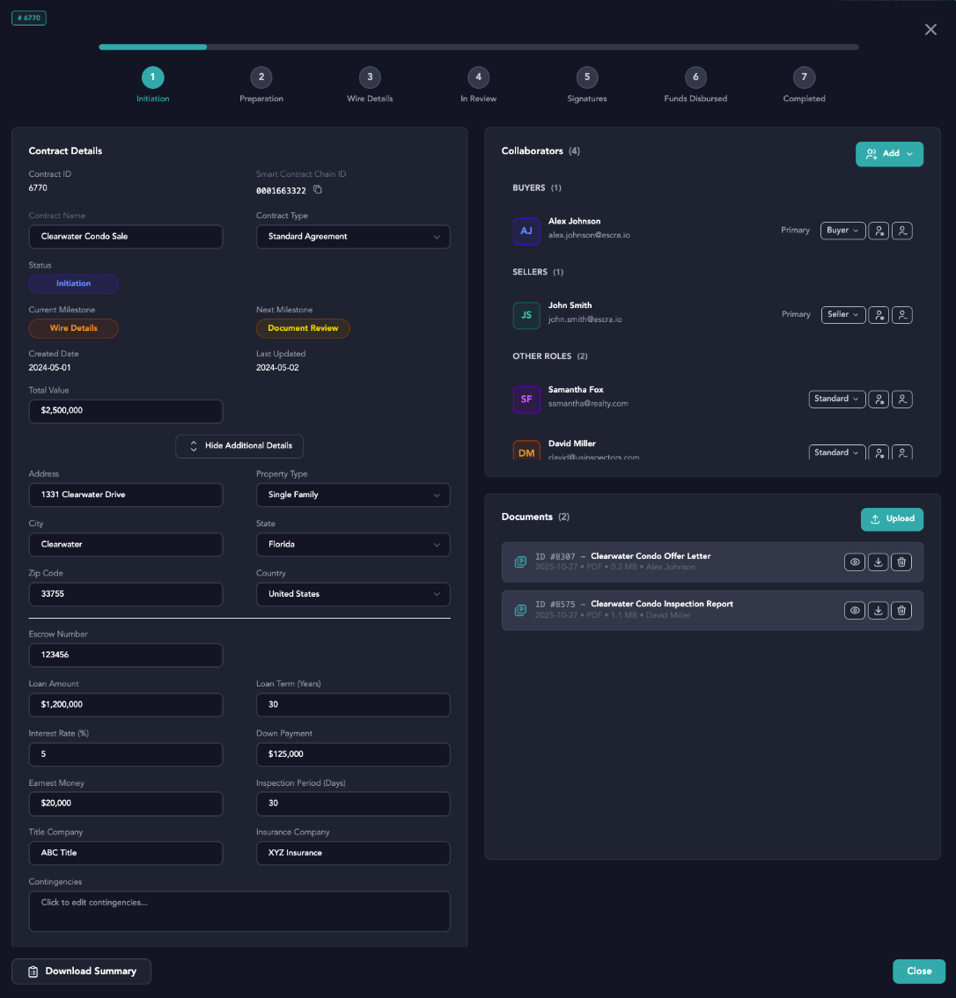Change Alex Johnson's Buyer role dropdown
Viewport: 956px width, 998px height.
(x=842, y=231)
